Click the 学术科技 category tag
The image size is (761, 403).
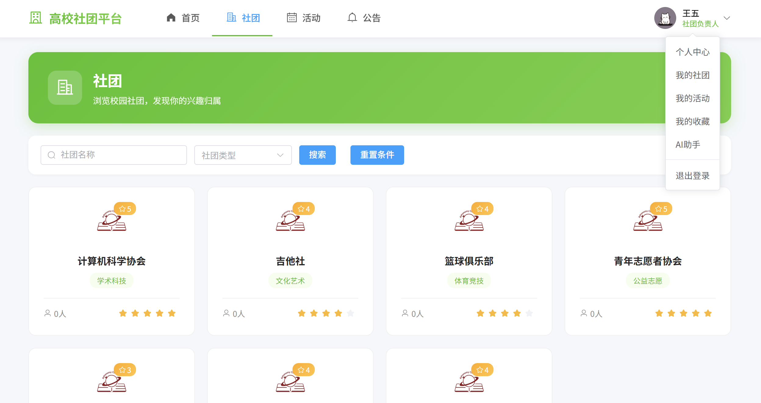click(112, 281)
